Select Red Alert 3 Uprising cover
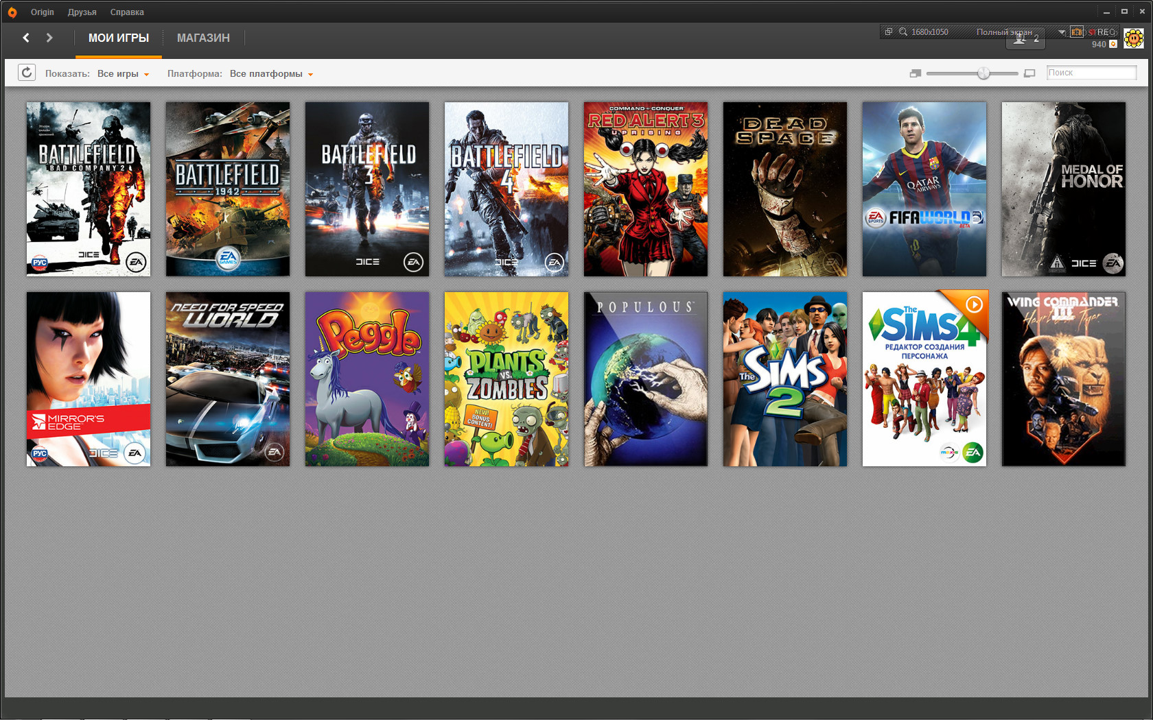This screenshot has height=720, width=1153. click(x=646, y=189)
